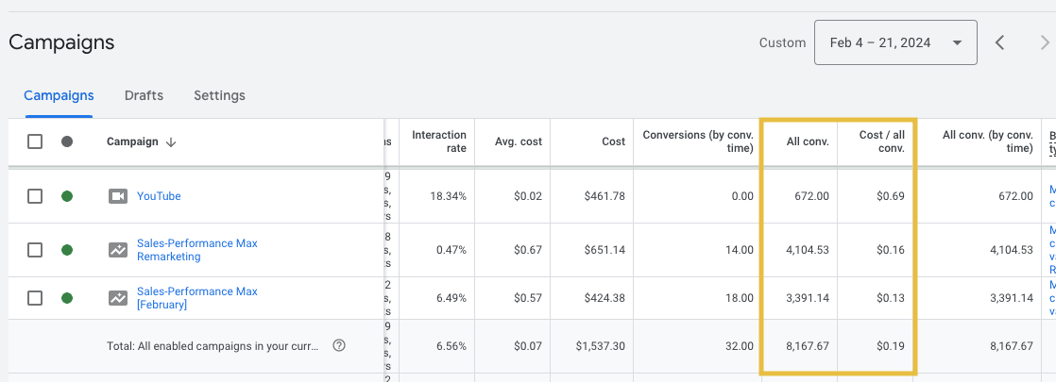Open the Feb 4 – 21, 2024 date dropdown
Image resolution: width=1056 pixels, height=382 pixels.
[x=894, y=42]
